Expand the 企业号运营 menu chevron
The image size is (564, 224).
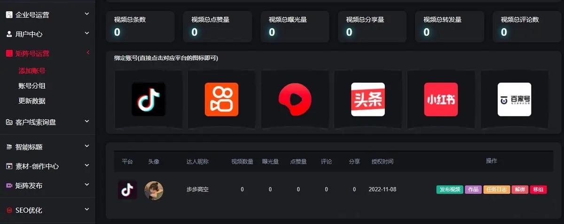pos(87,14)
